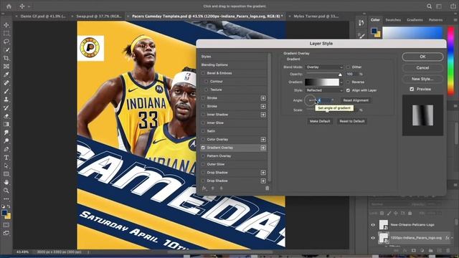Select the Eraser tool
This screenshot has height=258, width=459.
click(x=6, y=116)
